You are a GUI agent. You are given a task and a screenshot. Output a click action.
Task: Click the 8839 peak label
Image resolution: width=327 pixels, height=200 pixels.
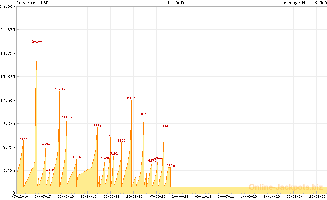click(x=163, y=126)
